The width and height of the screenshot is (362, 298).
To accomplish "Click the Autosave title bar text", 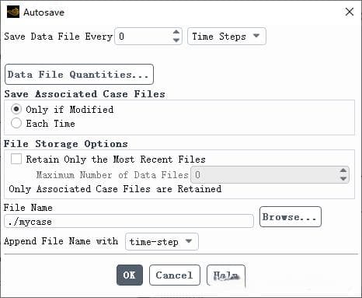I will (44, 12).
